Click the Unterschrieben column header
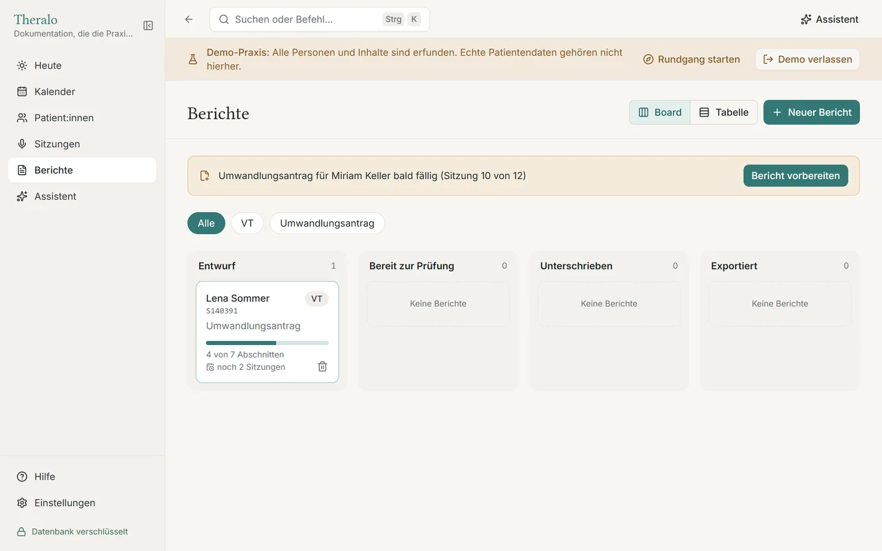The height and width of the screenshot is (551, 882). pyautogui.click(x=576, y=266)
